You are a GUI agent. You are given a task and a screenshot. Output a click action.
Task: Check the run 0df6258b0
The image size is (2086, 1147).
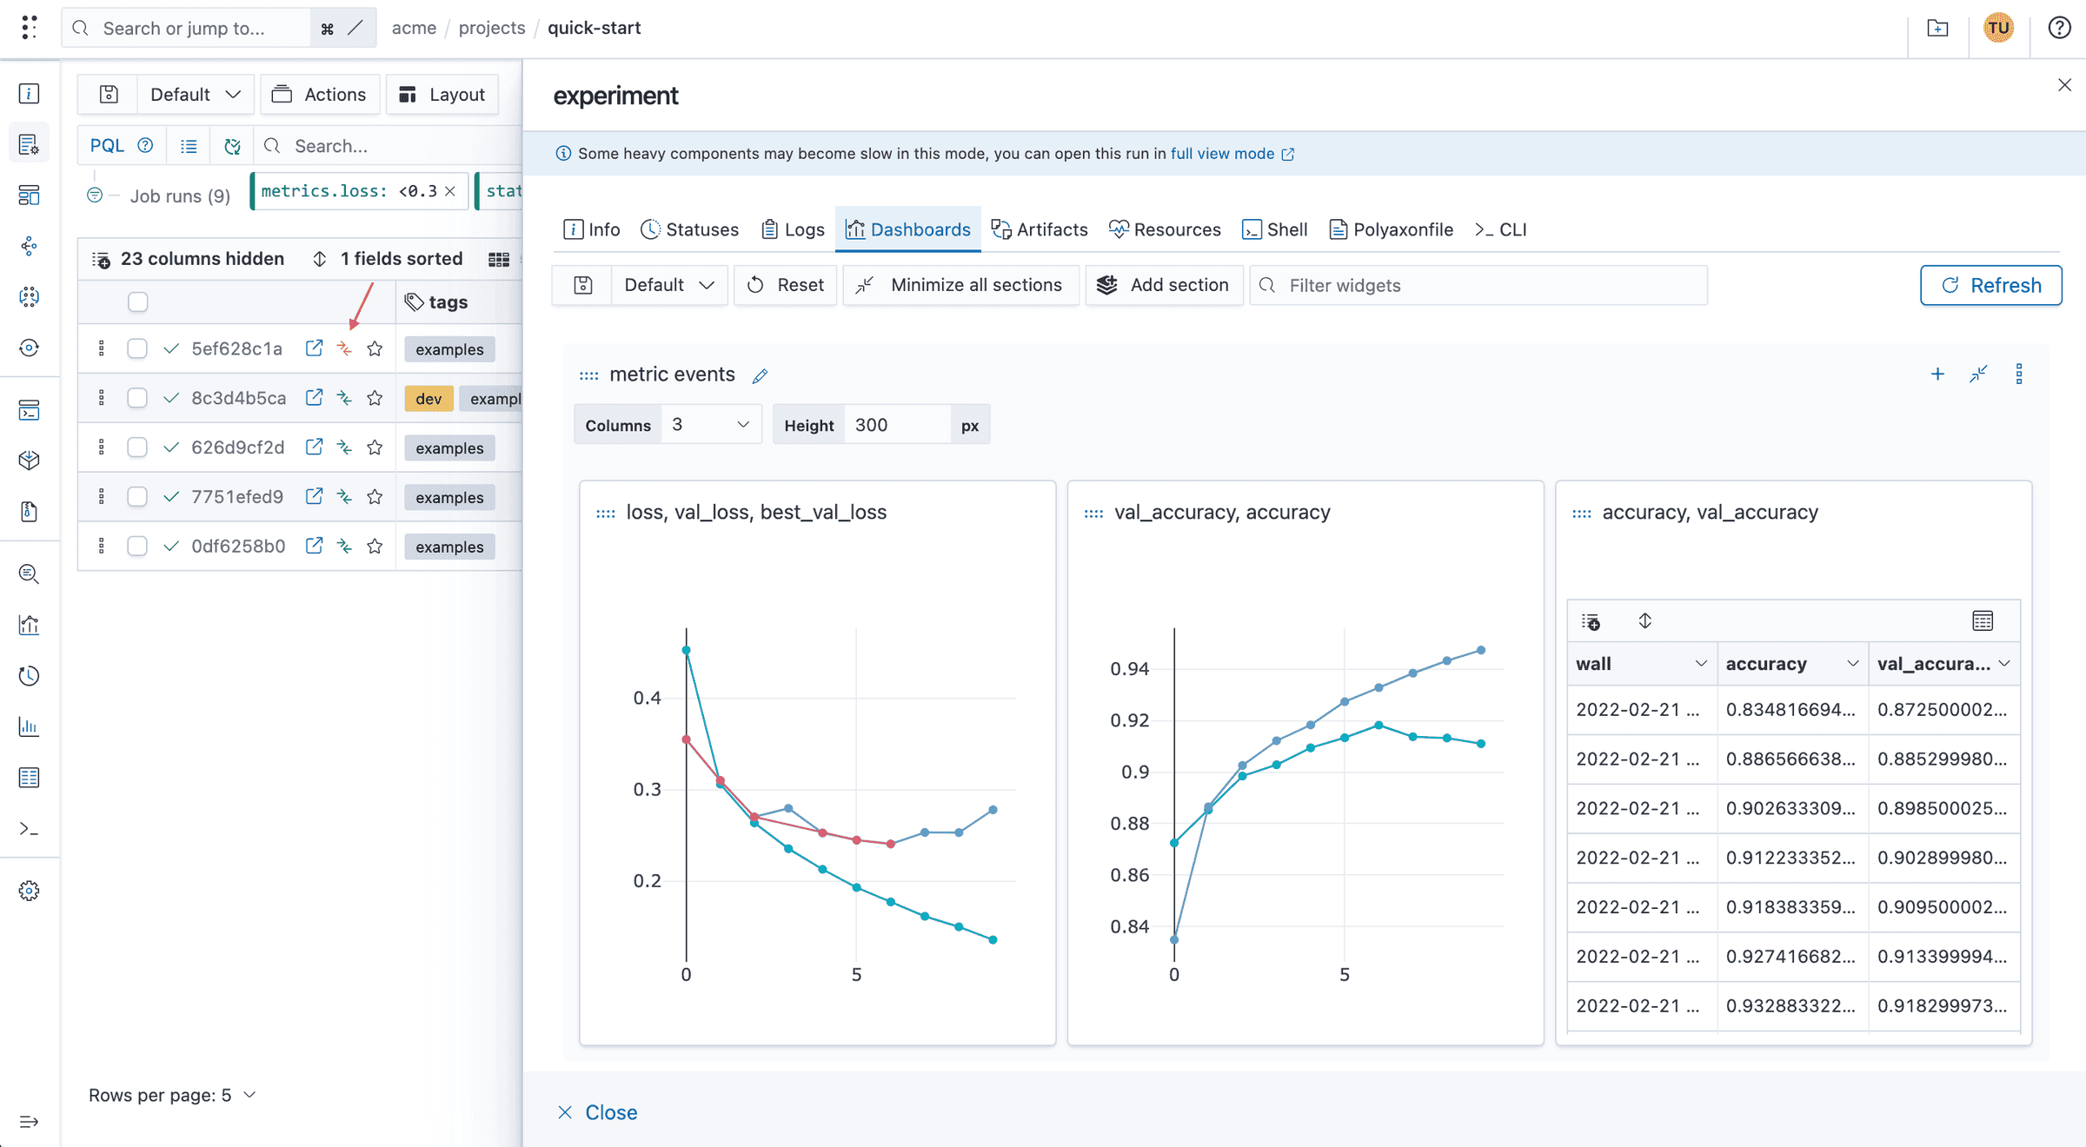click(137, 546)
